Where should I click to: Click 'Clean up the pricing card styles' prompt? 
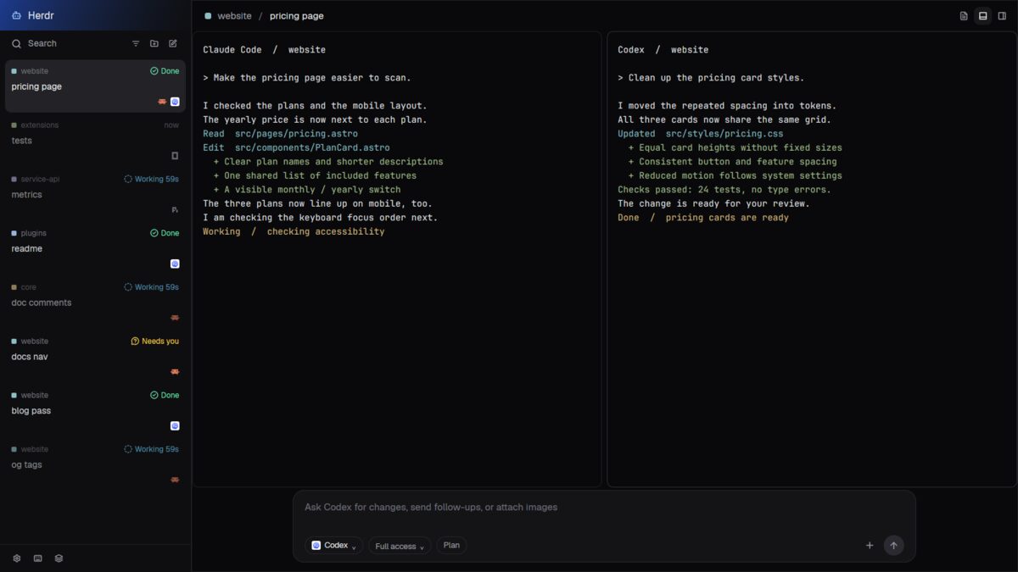tap(711, 78)
